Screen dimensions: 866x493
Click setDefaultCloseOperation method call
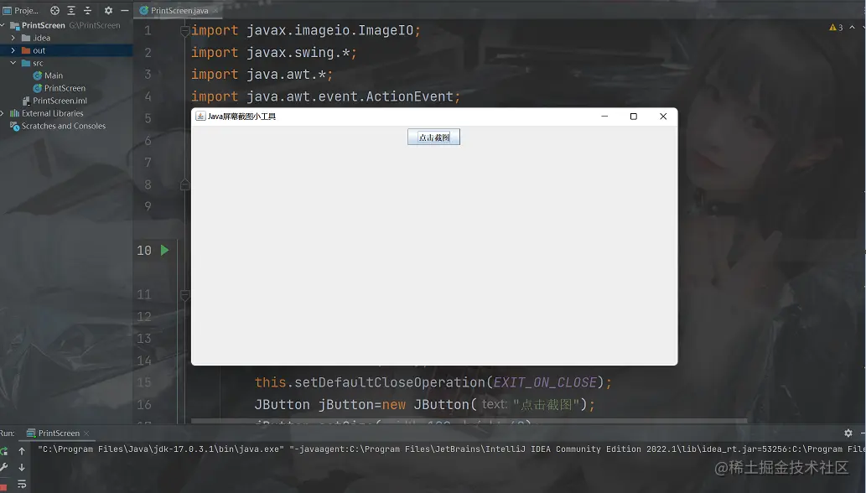[x=389, y=382]
